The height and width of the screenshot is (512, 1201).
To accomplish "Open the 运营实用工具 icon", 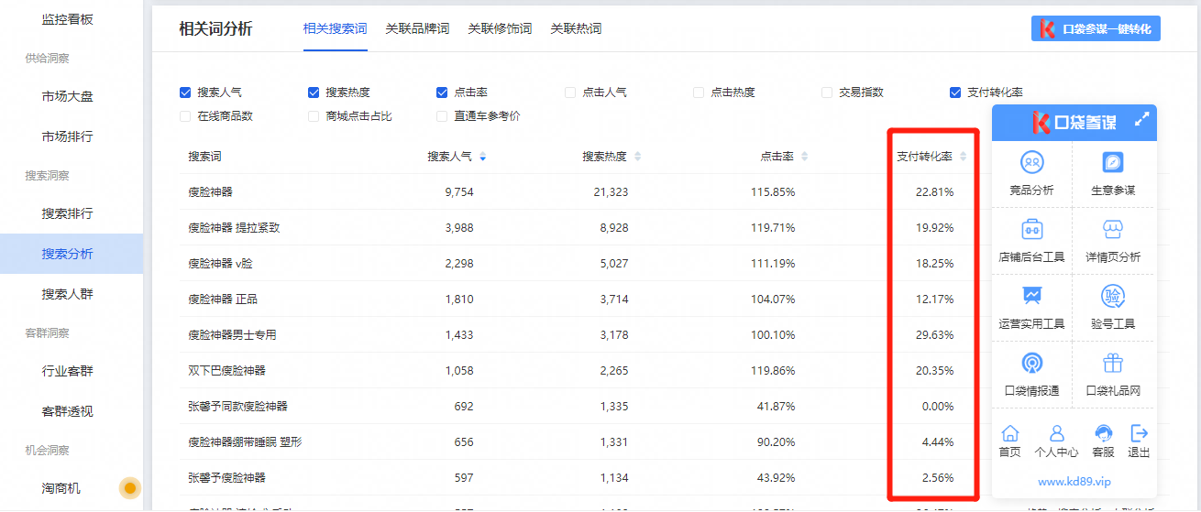I will 1032,296.
